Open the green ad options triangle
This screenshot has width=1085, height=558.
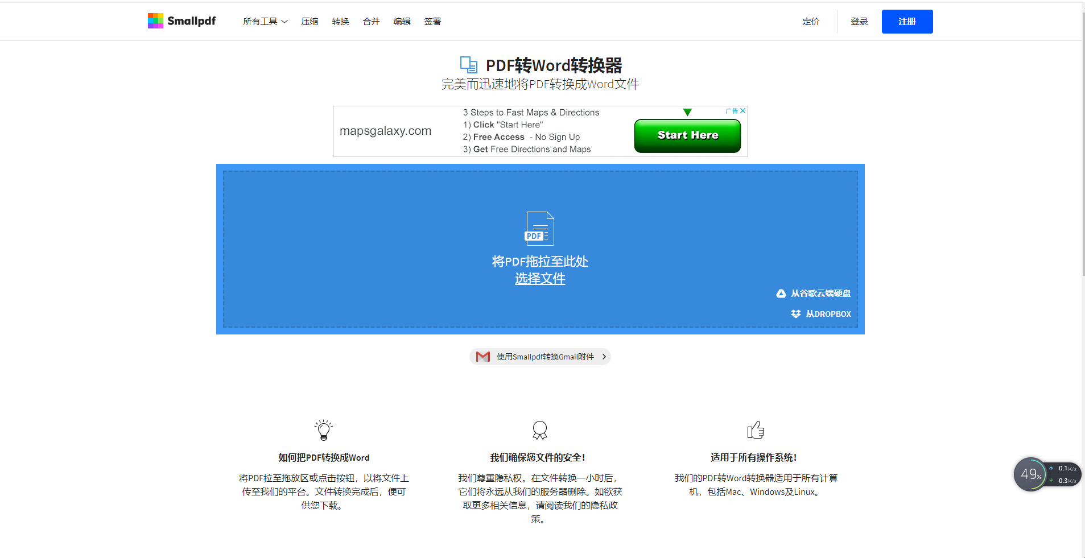point(687,112)
